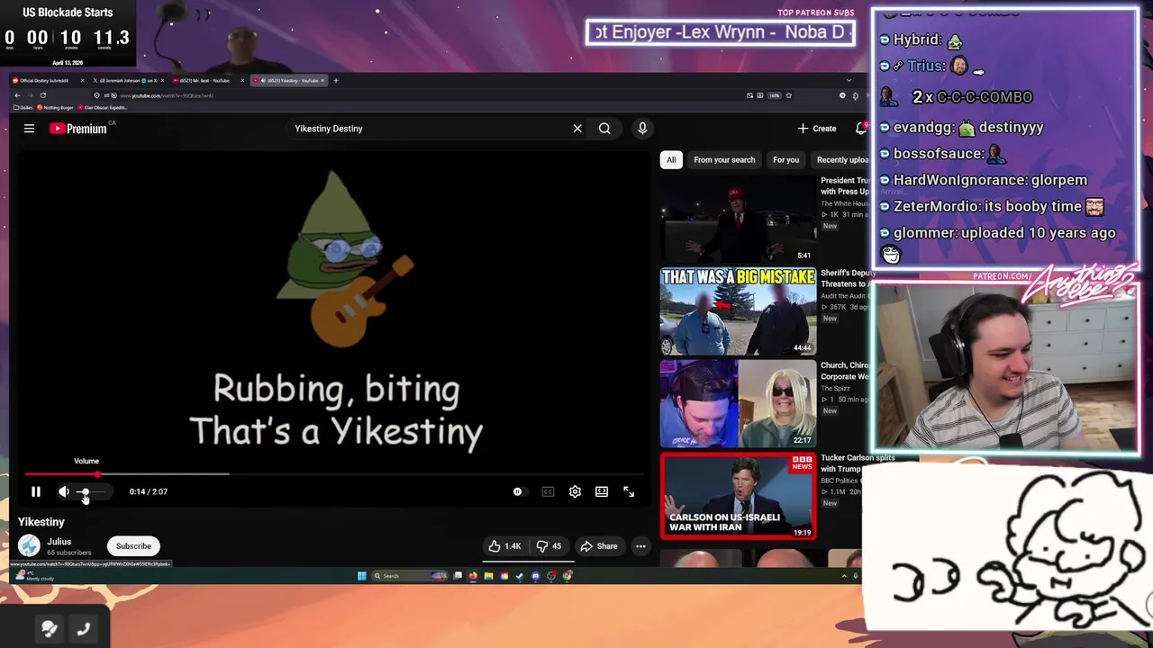Click the video title 'Yikestiny'

[41, 522]
